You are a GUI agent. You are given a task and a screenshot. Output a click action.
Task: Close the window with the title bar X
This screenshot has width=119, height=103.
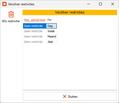click(113, 4)
